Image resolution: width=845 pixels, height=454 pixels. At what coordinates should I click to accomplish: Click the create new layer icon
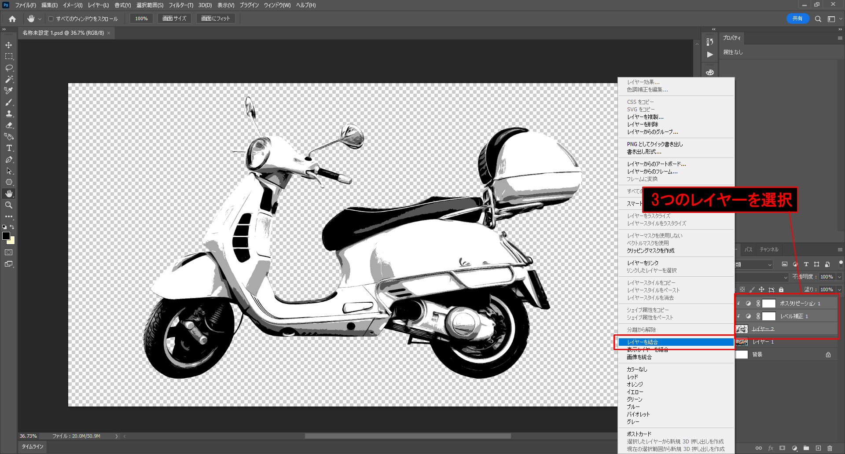click(818, 448)
